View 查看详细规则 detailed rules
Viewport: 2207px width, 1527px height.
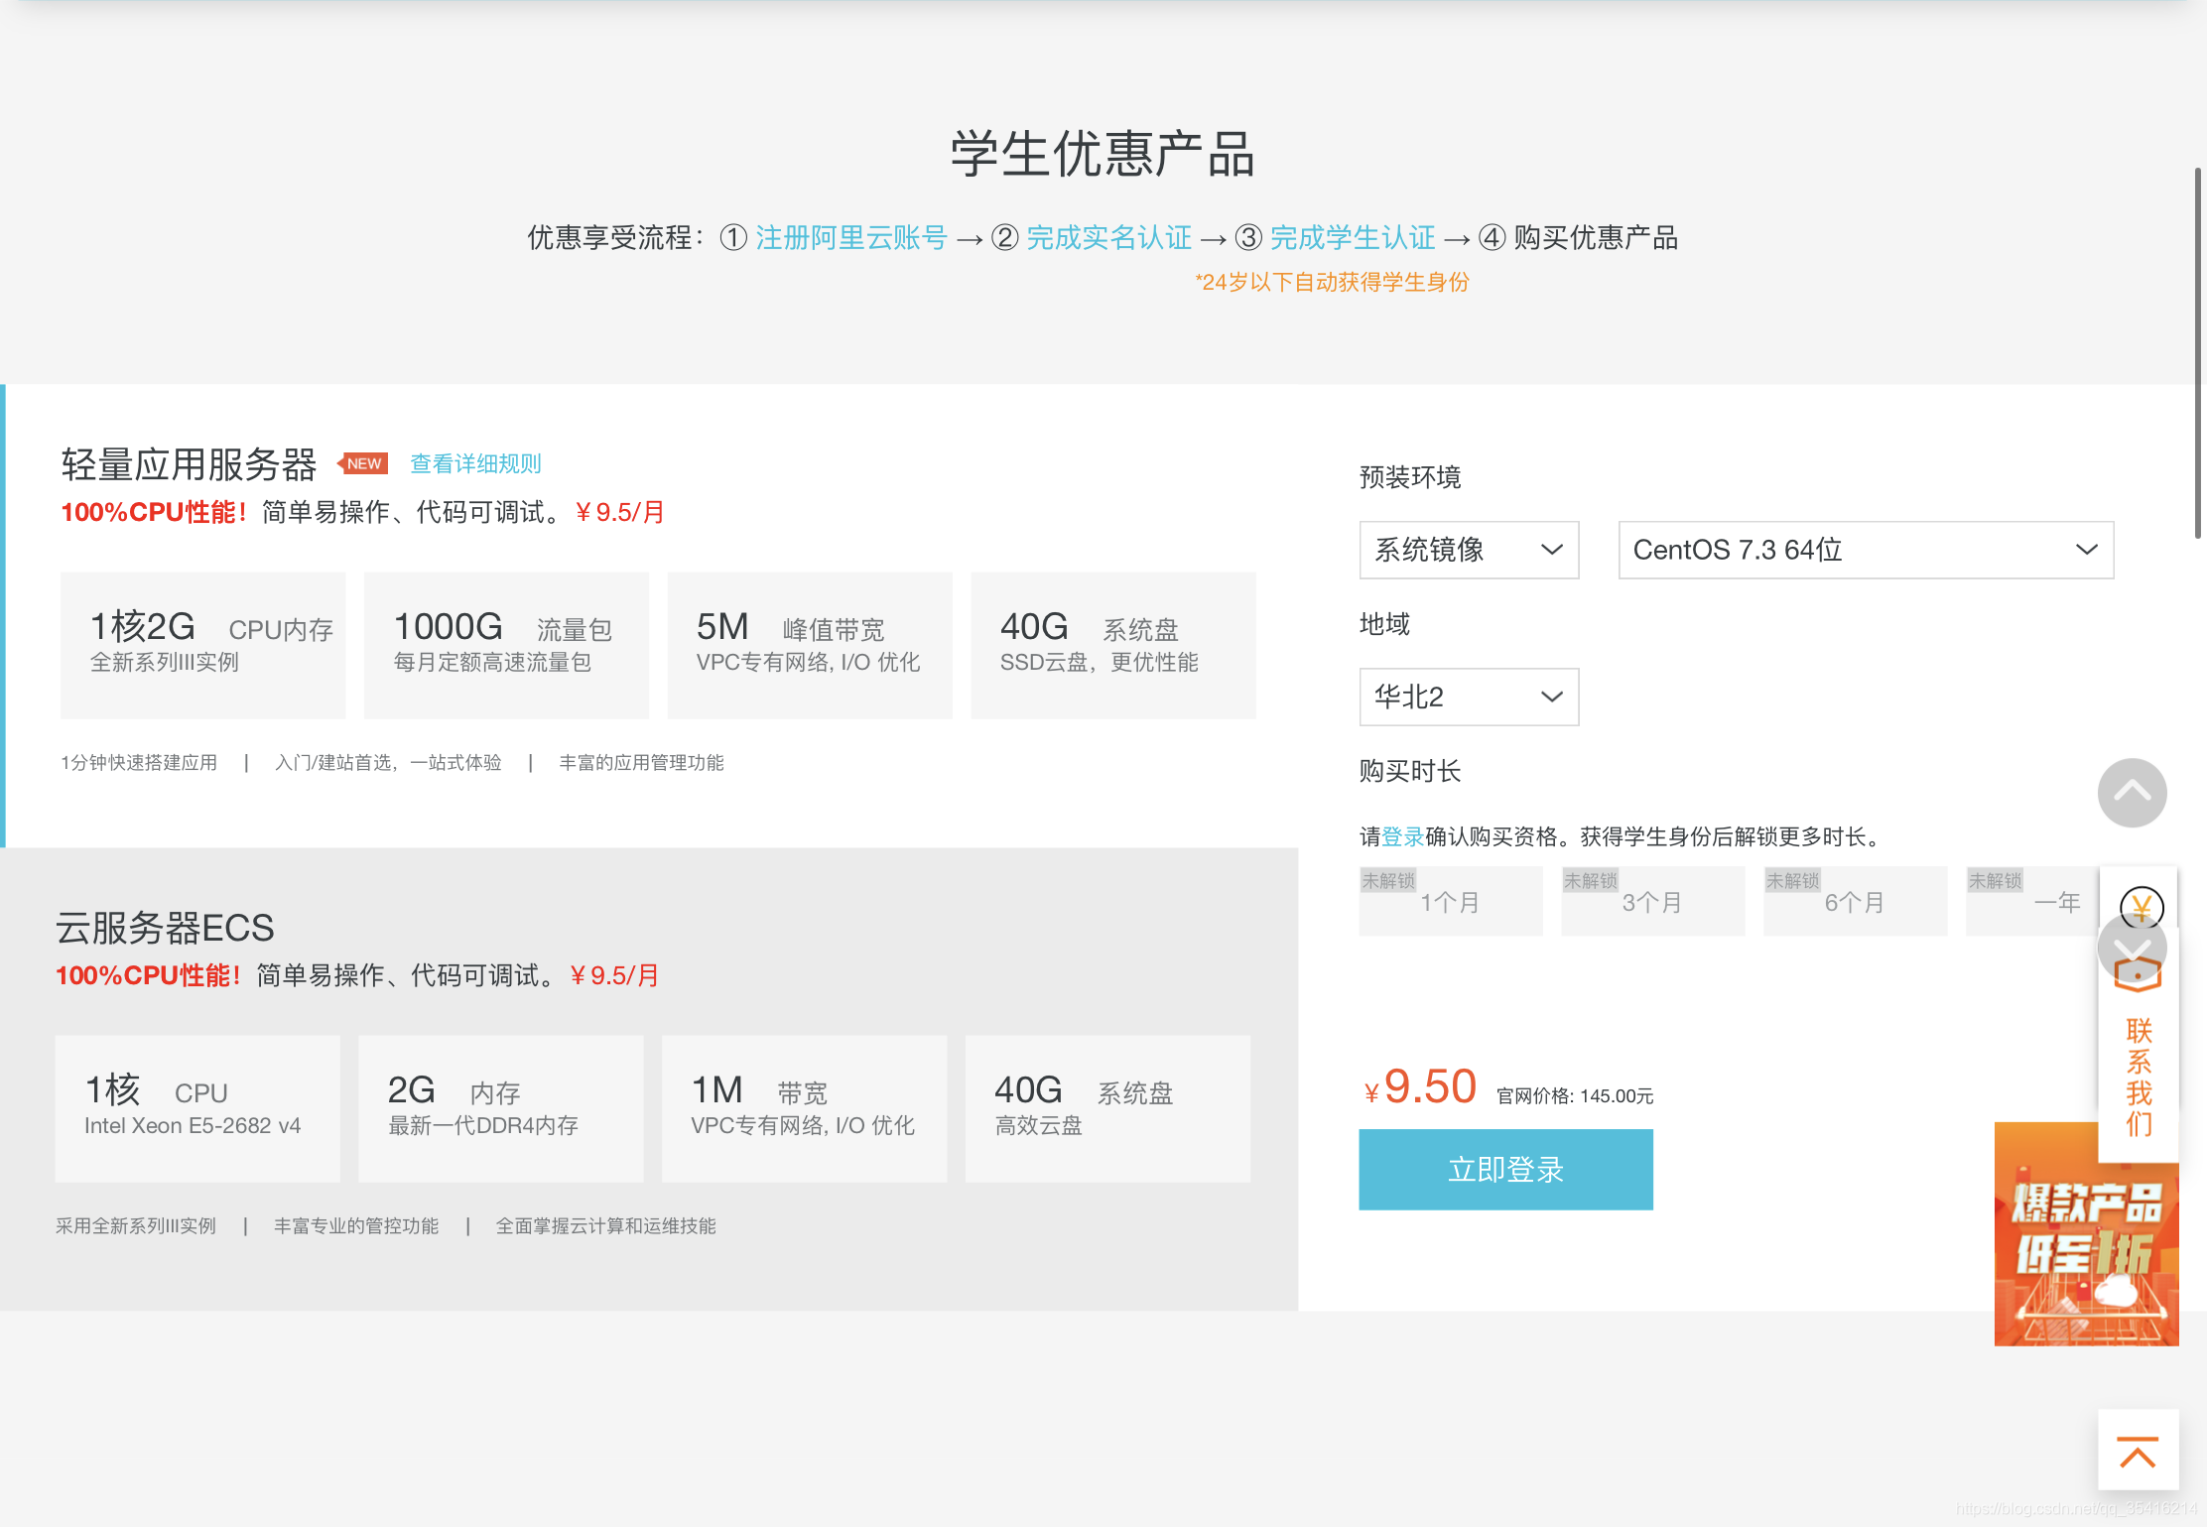pos(475,463)
